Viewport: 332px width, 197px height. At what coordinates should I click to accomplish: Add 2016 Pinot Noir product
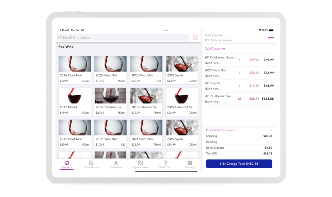pos(75,70)
